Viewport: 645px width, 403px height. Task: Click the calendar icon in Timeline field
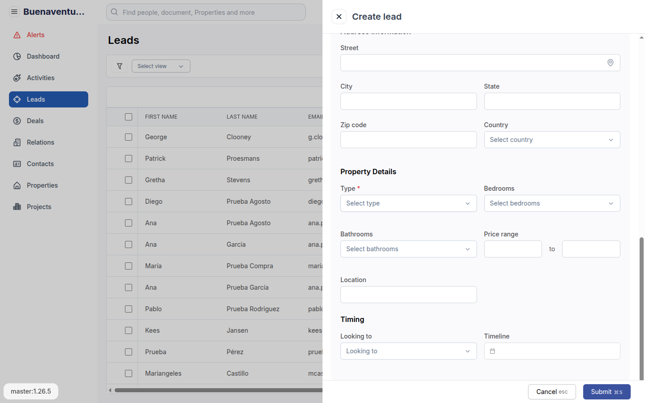(492, 351)
